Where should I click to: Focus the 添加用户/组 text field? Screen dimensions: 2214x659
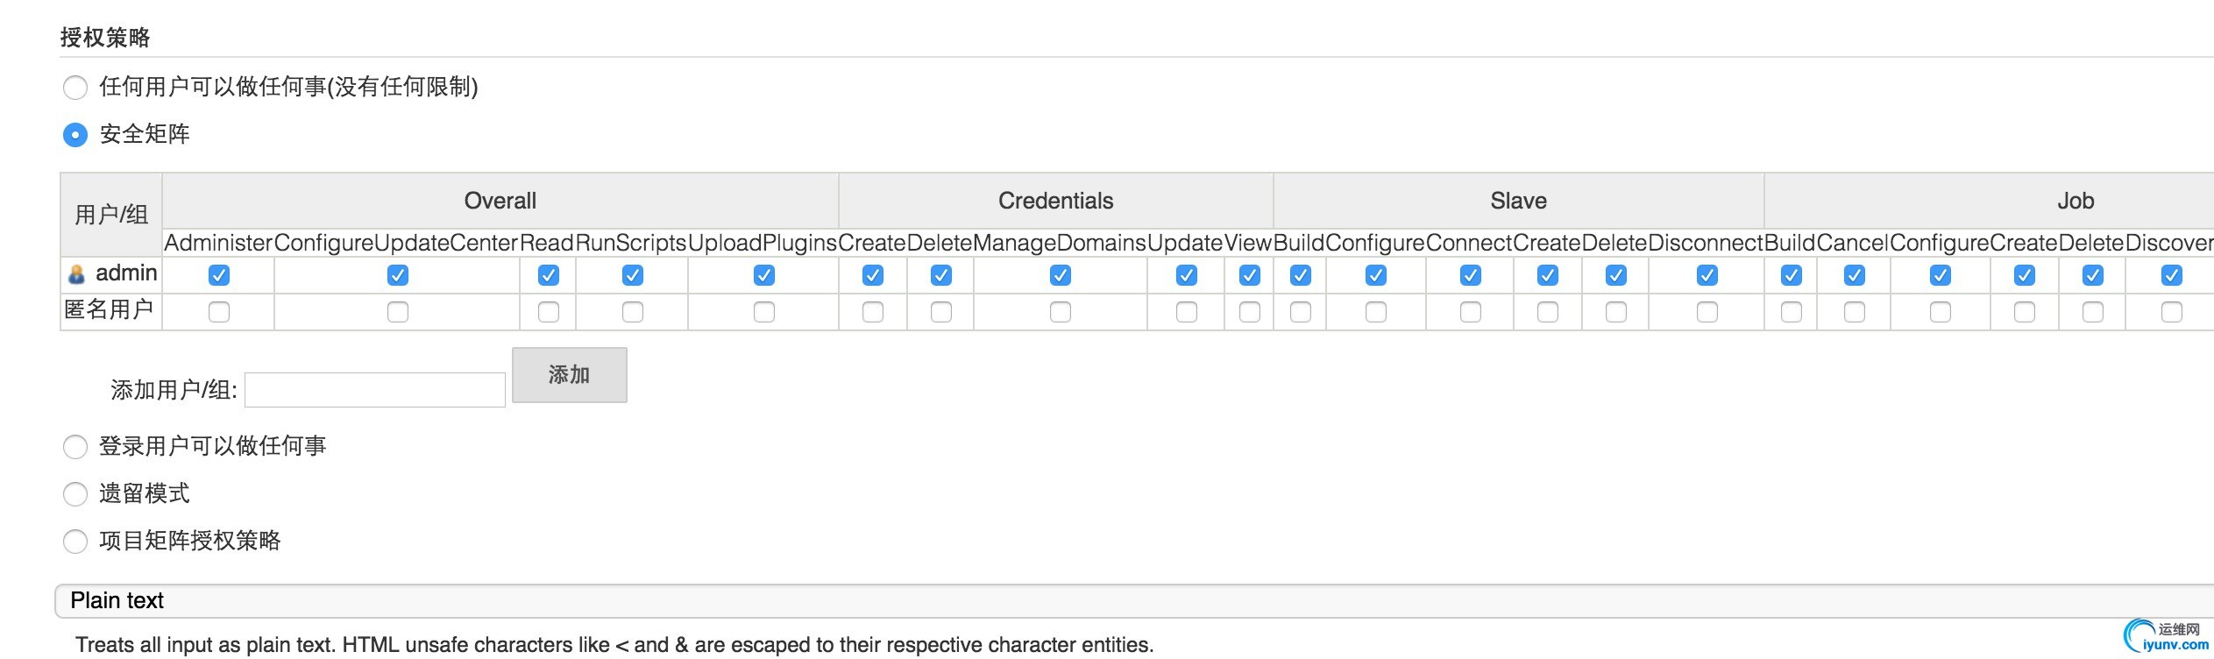[375, 390]
